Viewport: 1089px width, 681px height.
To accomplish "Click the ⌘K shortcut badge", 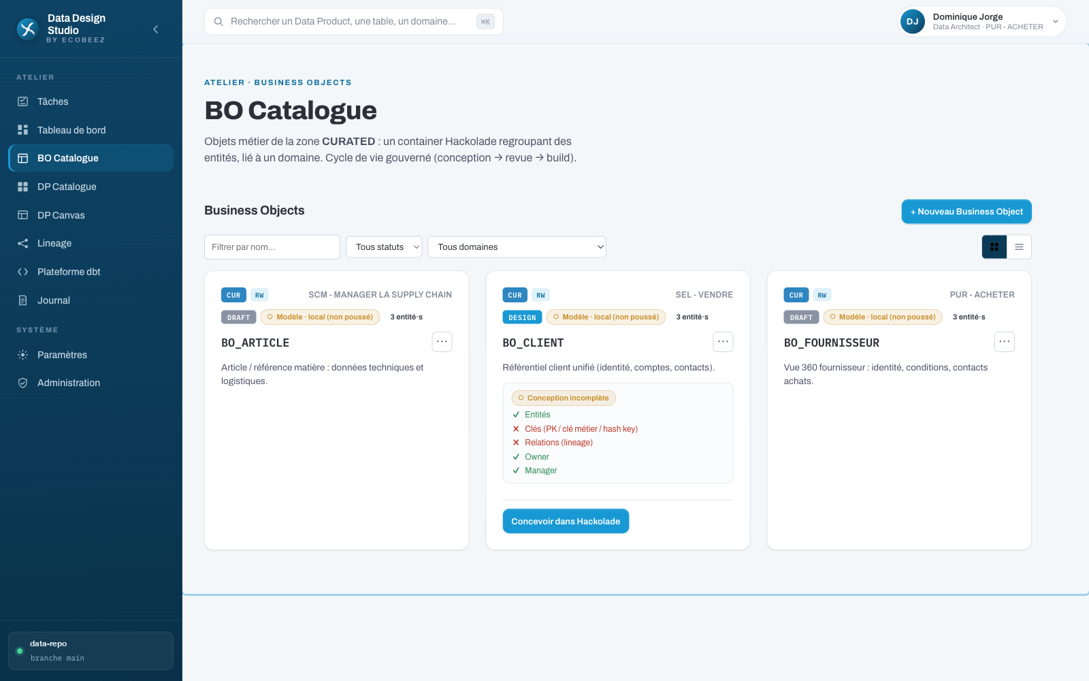I will 485,22.
